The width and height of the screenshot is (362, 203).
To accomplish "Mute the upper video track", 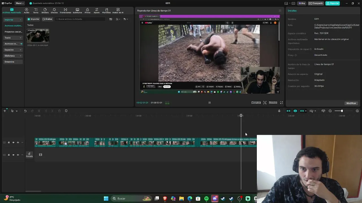I will (x=18, y=142).
